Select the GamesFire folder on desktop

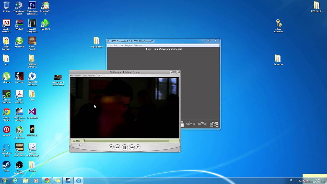point(278,60)
